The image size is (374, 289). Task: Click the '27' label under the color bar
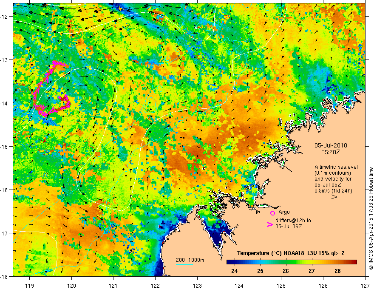coord(312,271)
